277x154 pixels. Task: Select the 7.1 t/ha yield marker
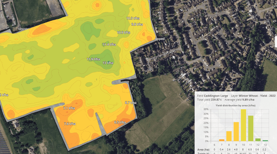pos(69,108)
